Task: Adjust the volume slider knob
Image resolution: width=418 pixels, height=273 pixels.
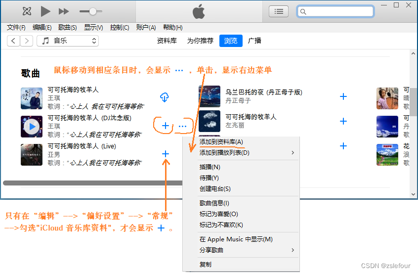Action: coord(92,11)
